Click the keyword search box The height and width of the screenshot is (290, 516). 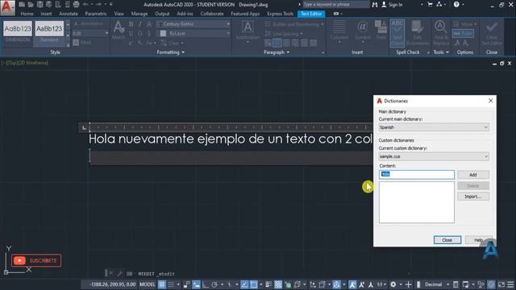click(x=335, y=5)
